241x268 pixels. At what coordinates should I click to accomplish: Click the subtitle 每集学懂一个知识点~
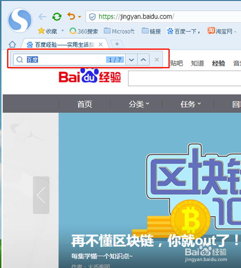[x=102, y=256]
